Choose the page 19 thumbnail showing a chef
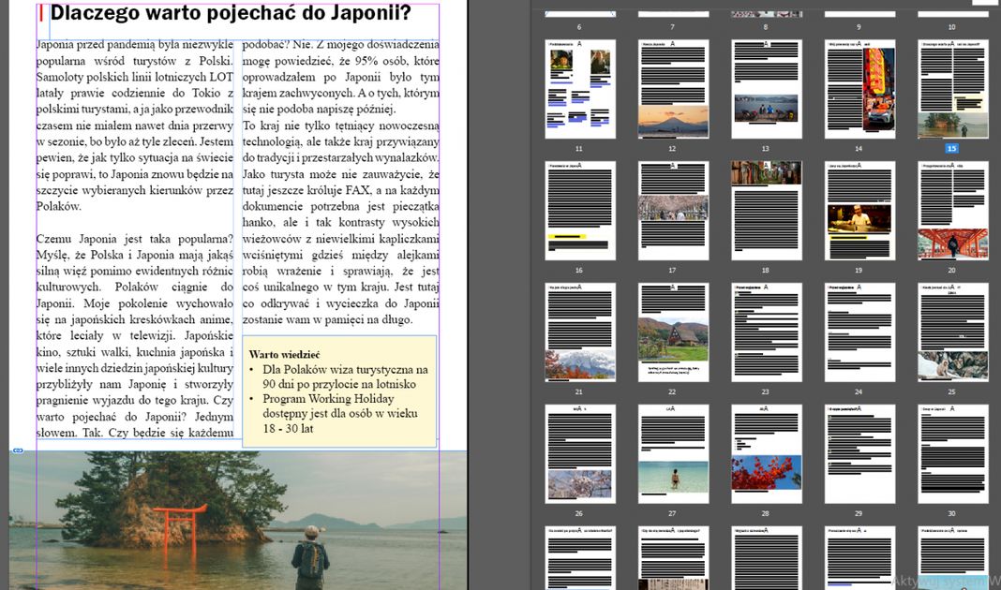 [859, 211]
